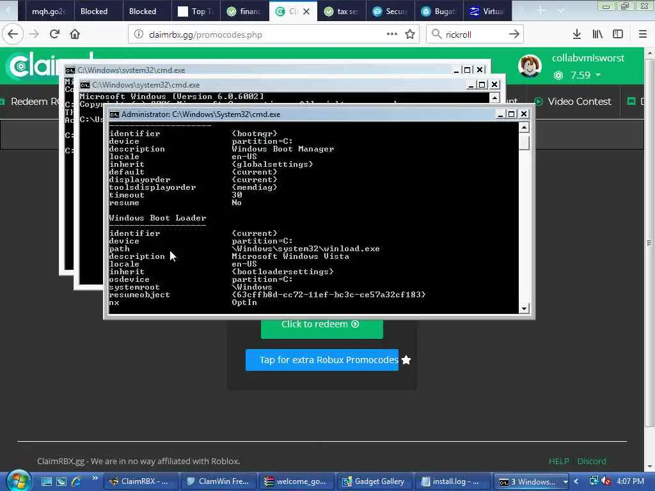
Task: Click Switch between windows quick launch icon
Action: [61, 481]
